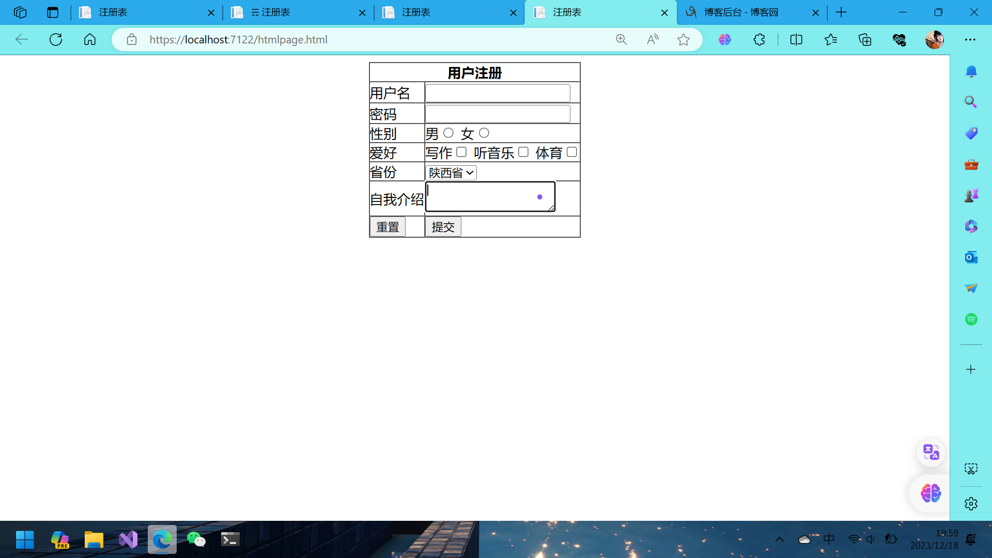Open a new browser tab
This screenshot has width=992, height=558.
click(841, 12)
